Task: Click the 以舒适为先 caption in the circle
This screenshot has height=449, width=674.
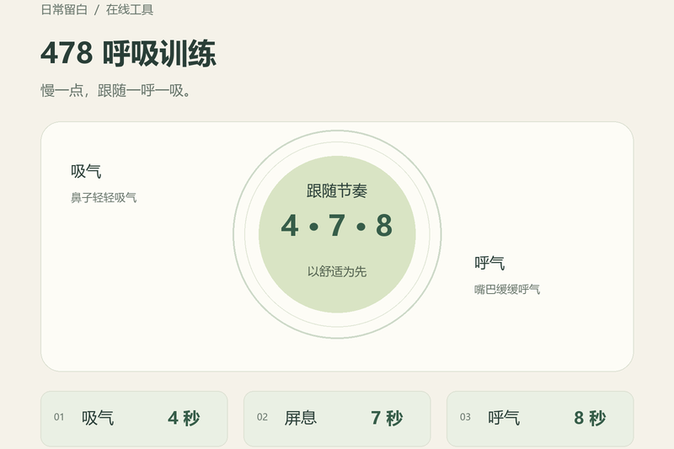Action: [337, 271]
